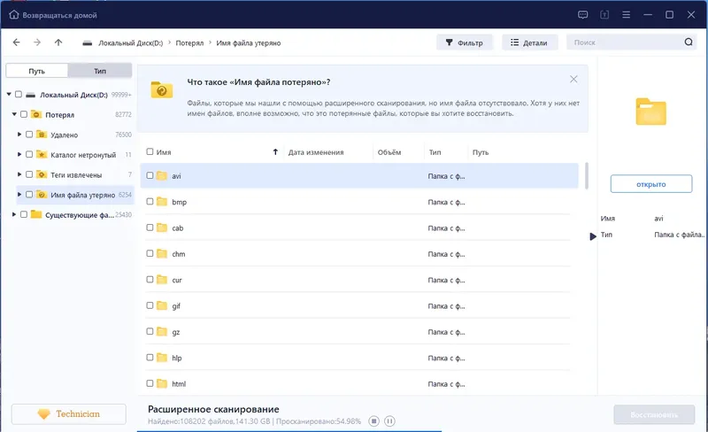Viewport: 708px width, 432px height.
Task: Select the 'Путь' tab
Action: tap(36, 71)
